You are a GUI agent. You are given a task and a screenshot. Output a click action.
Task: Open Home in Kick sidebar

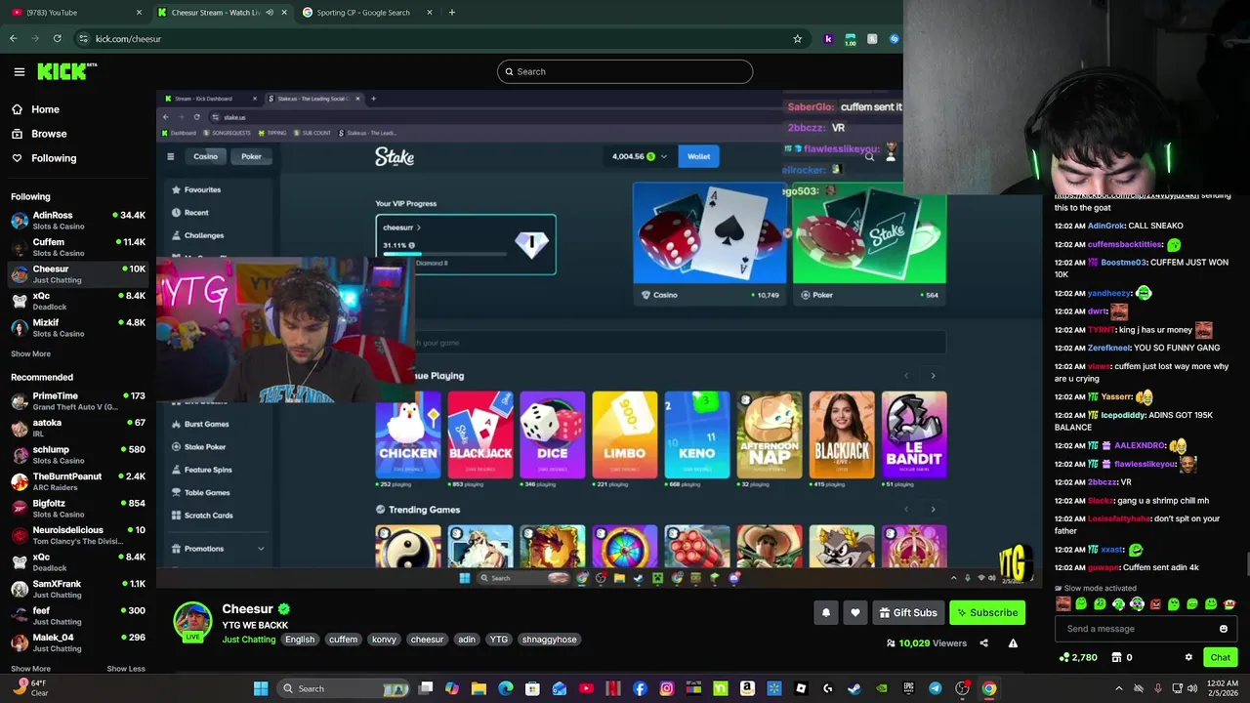45,109
